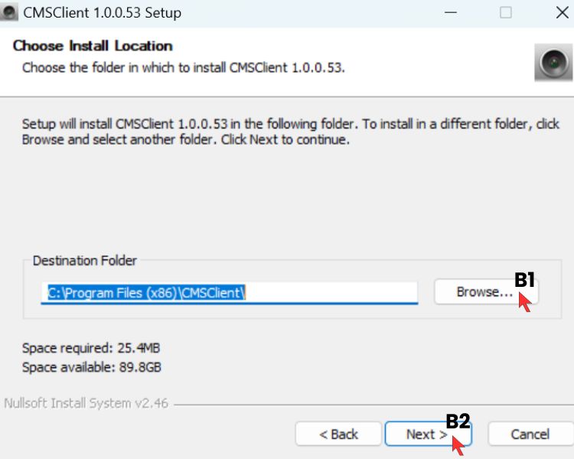Click the "CMSClient 1.0.0.53 Setup" window title
Screen dimensions: 574x459
[103, 13]
